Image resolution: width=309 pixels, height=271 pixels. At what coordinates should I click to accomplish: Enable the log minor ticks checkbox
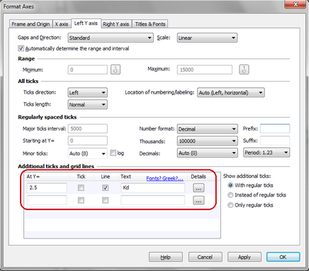pos(113,153)
